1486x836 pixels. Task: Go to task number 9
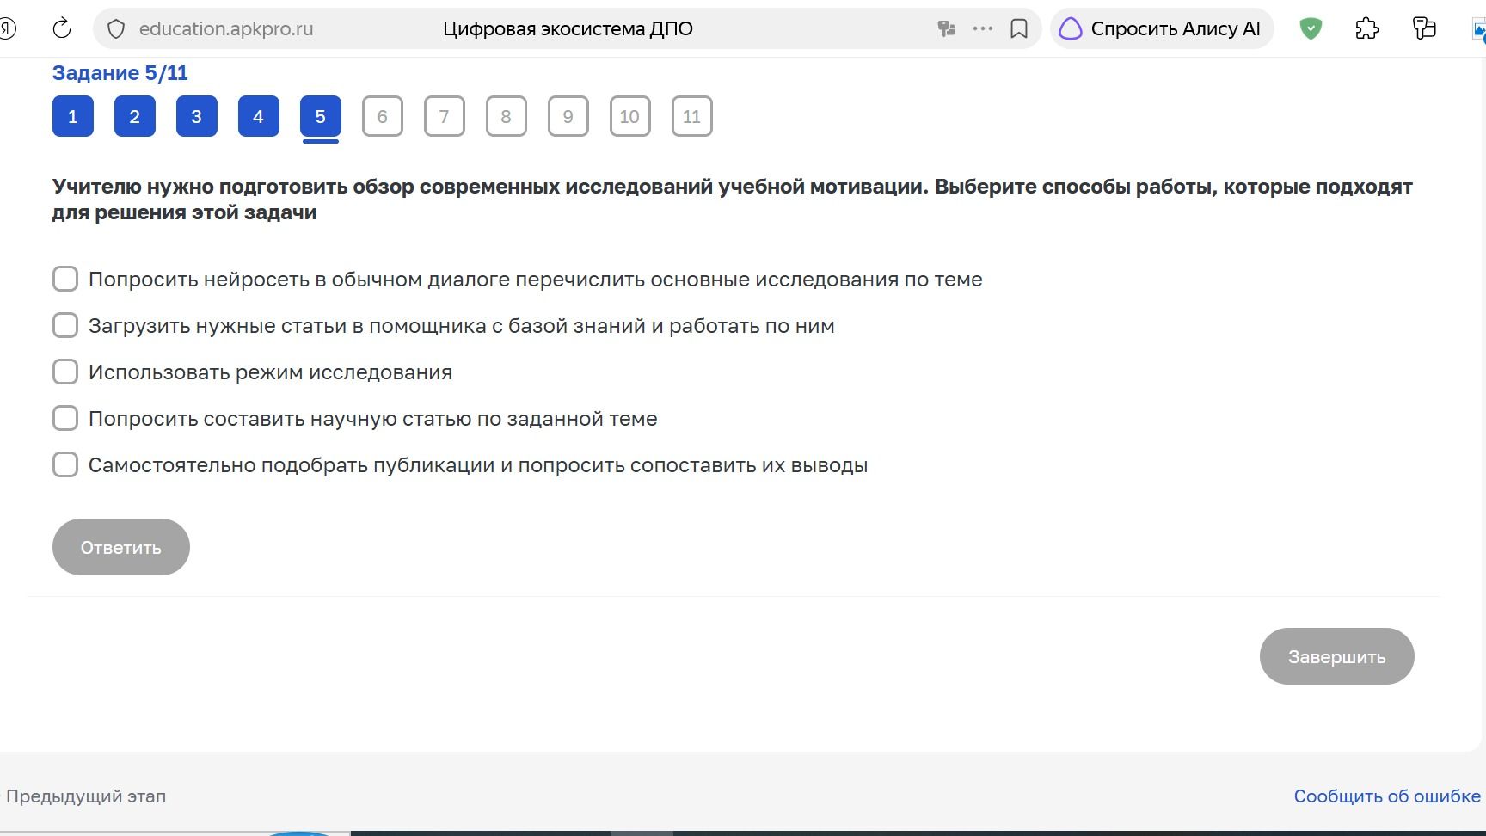coord(568,116)
